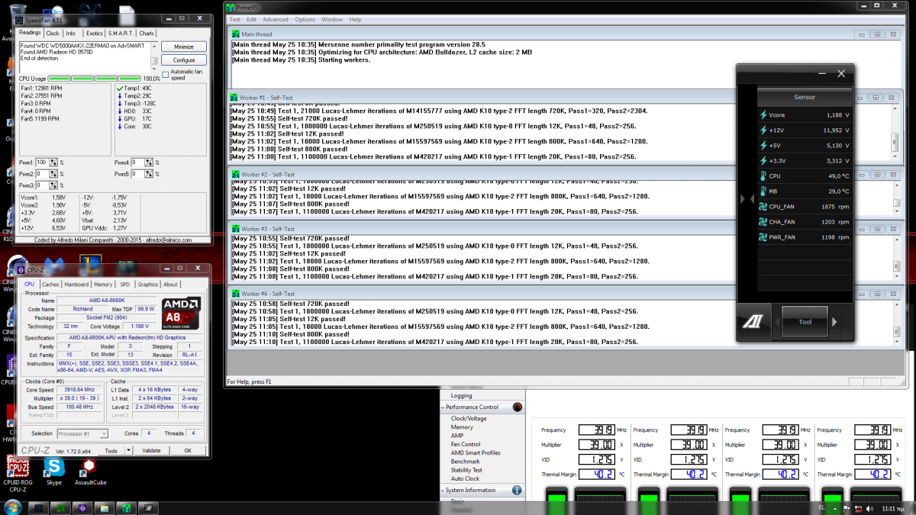Click the ASUS AI Suite logo icon

752,322
